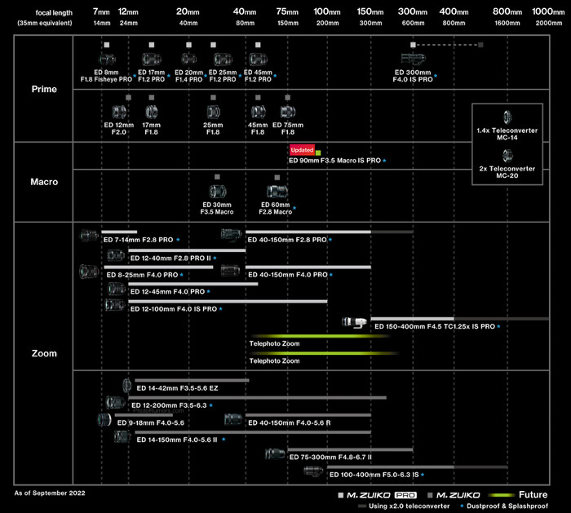Screen dimensions: 571x513
Task: Click the ED 25mm F1.2 PRO lens image
Action: tap(223, 59)
